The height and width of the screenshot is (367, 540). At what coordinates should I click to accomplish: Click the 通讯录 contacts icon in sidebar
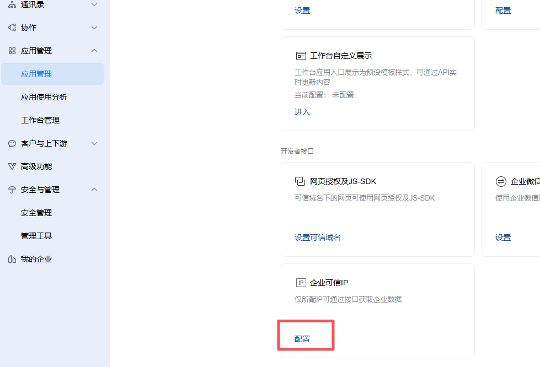(12, 4)
